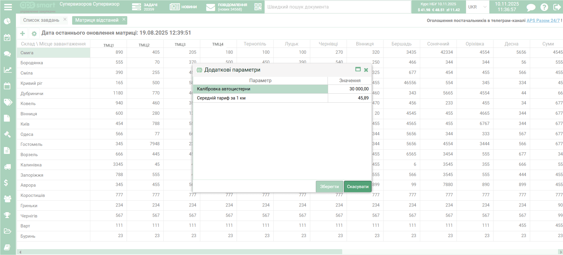Click the dollar sign sidebar icon

point(6,183)
